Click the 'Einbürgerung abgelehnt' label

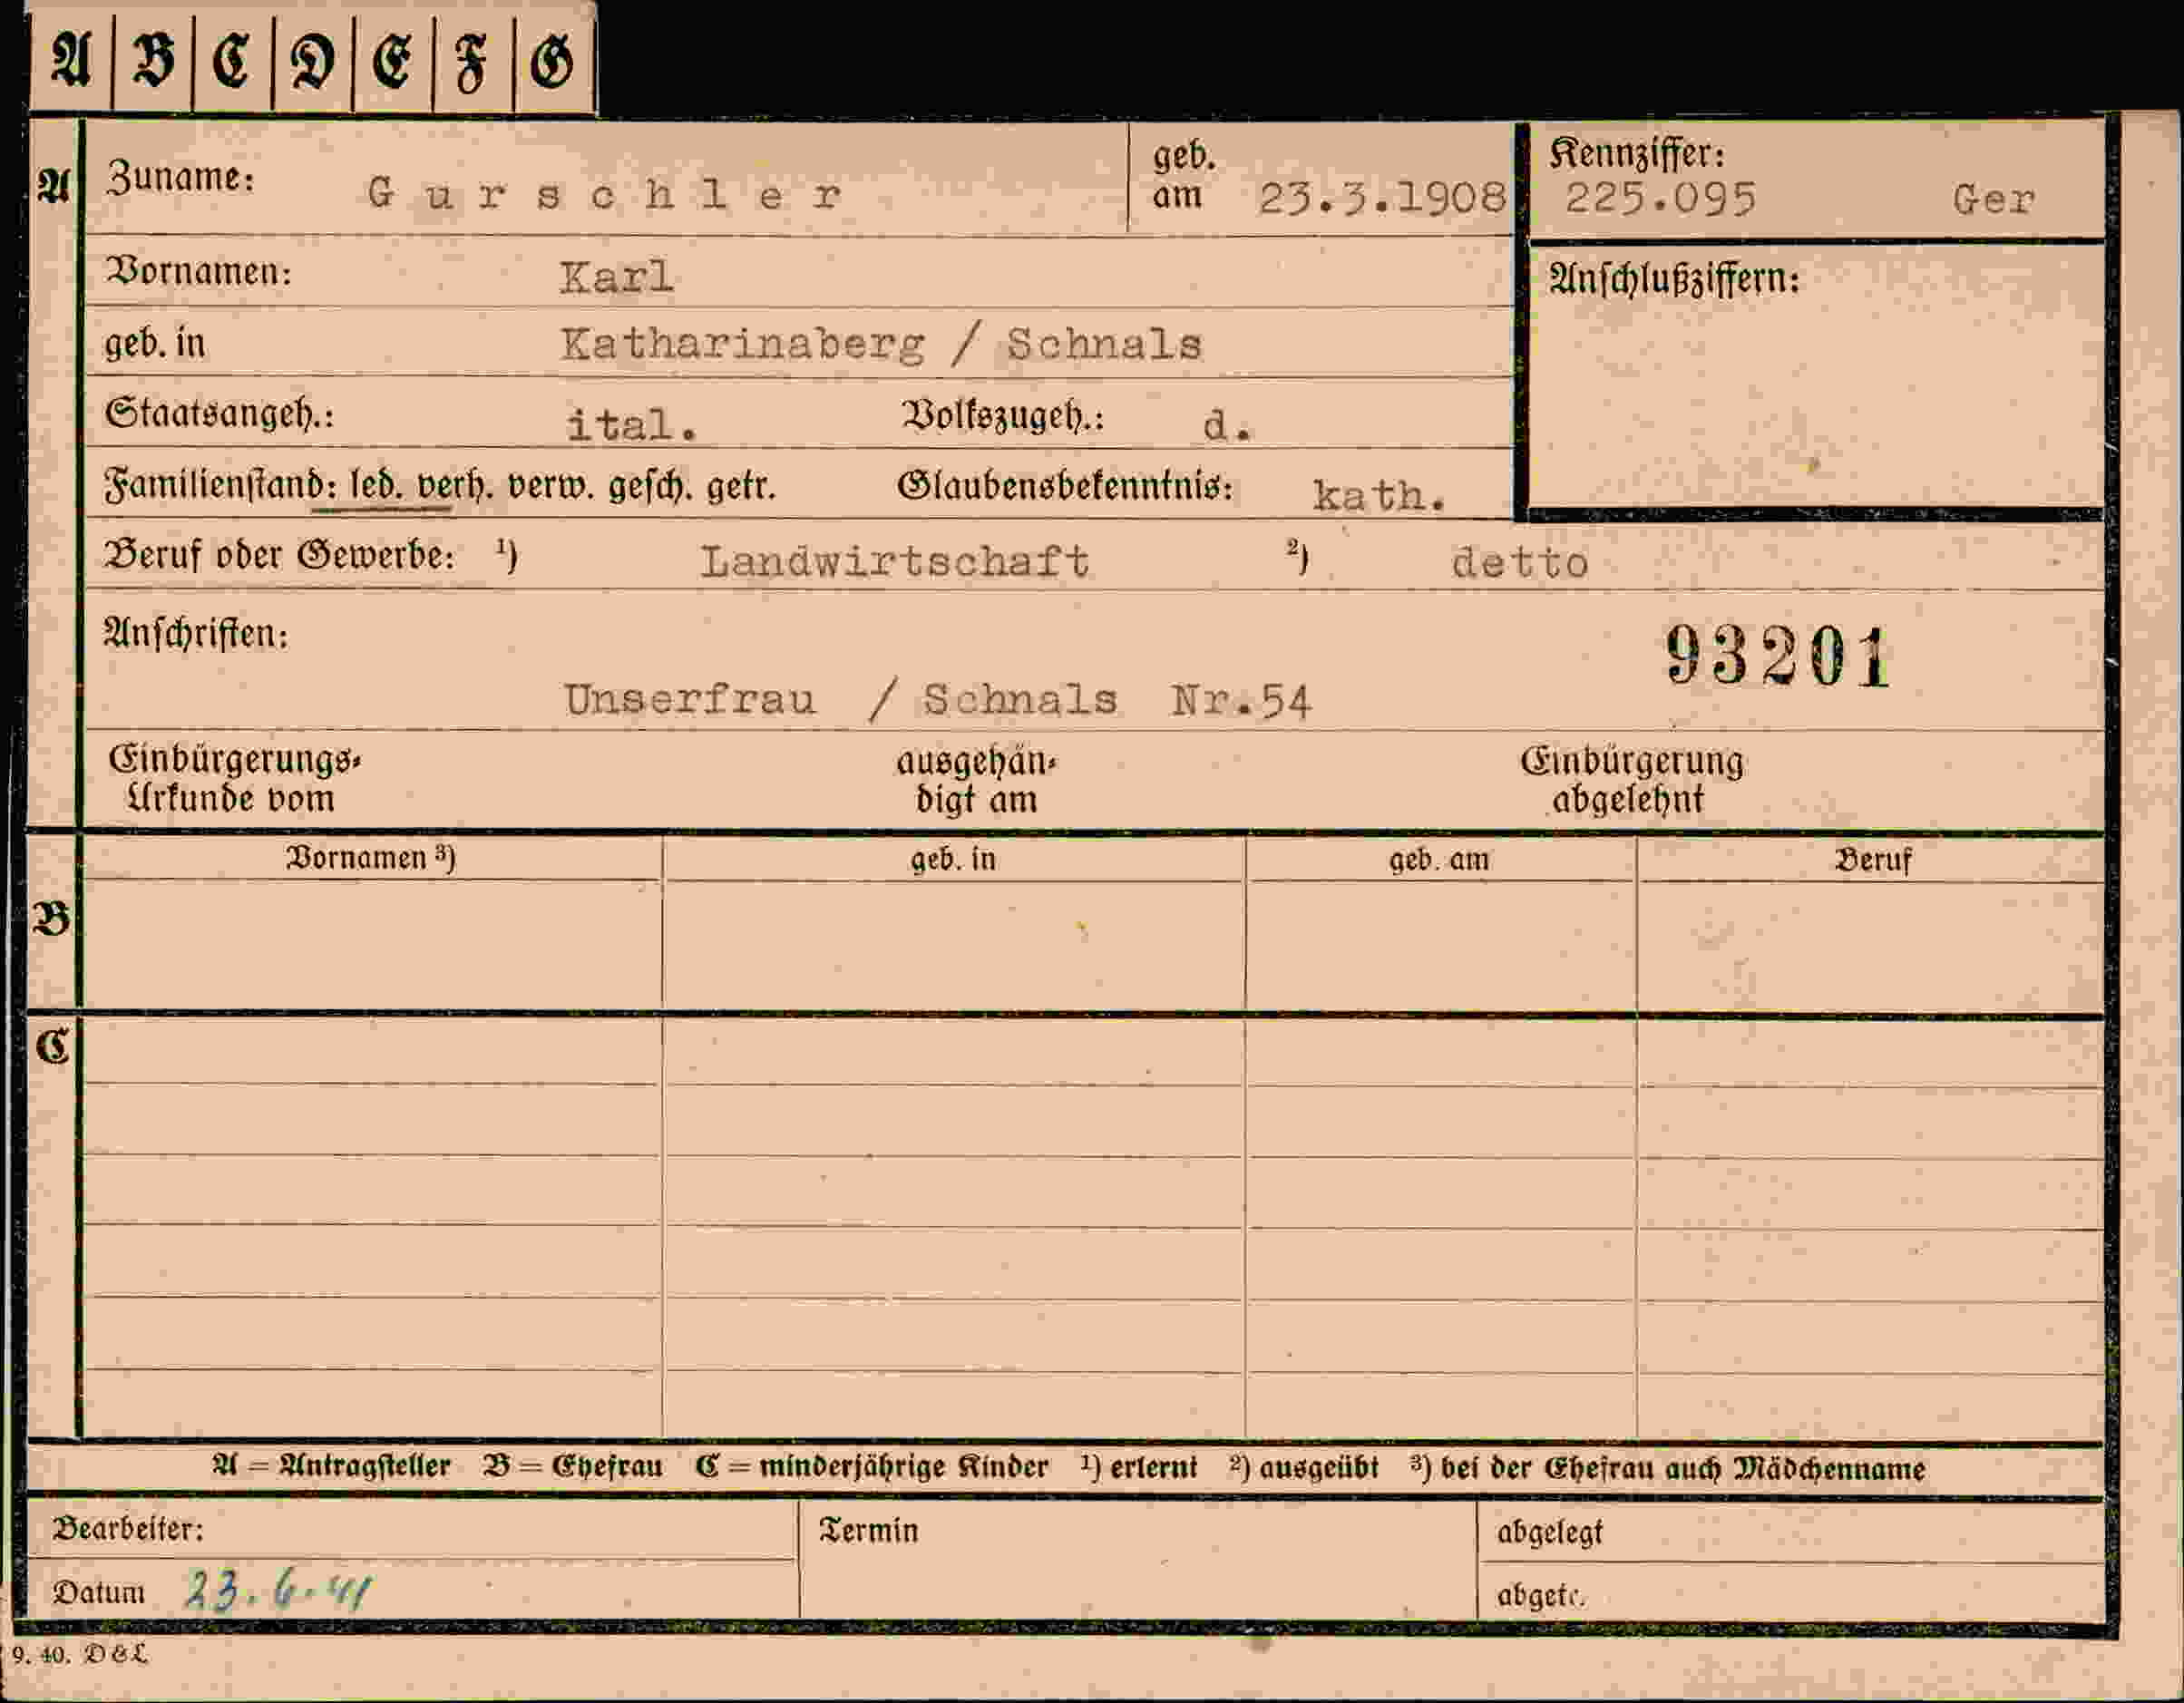[1632, 780]
